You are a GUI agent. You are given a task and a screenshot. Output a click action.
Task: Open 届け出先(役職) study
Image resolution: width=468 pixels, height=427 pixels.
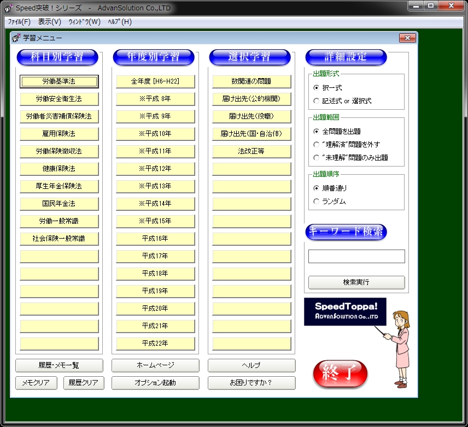[251, 116]
